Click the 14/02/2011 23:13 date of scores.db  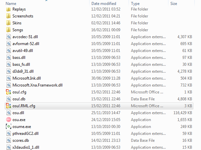pos(106,141)
